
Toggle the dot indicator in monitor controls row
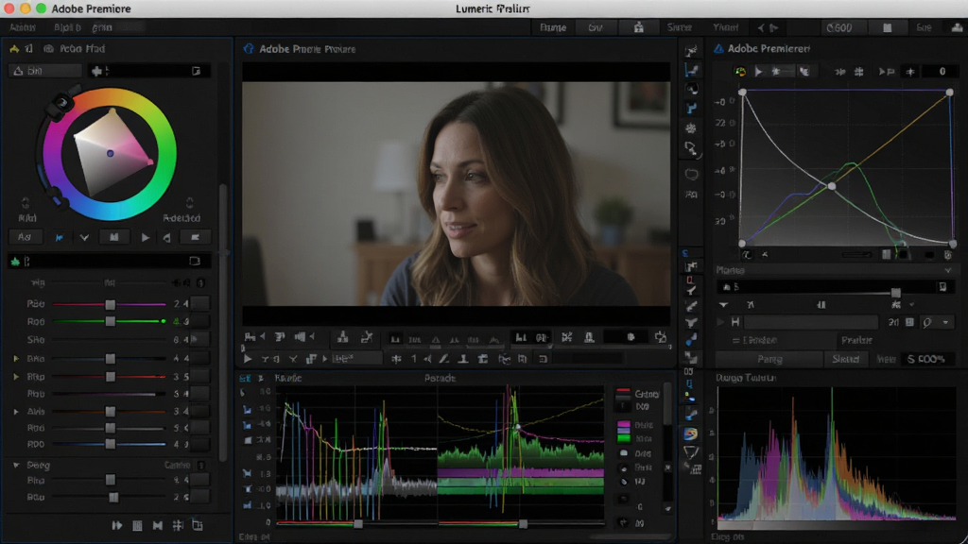tap(631, 337)
